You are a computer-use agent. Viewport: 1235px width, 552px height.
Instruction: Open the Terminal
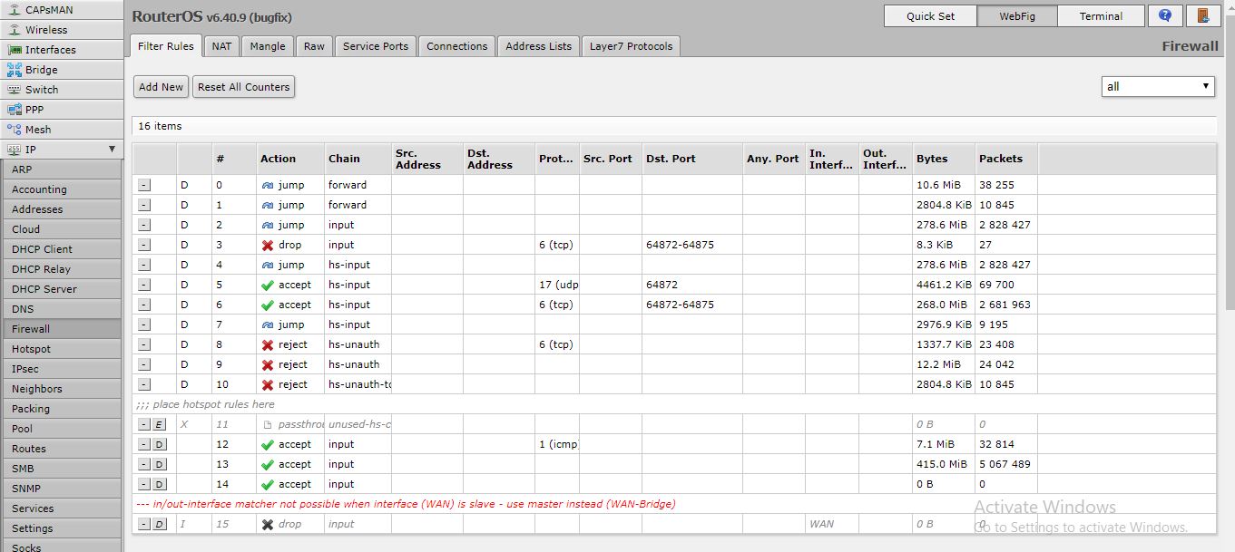point(1101,16)
